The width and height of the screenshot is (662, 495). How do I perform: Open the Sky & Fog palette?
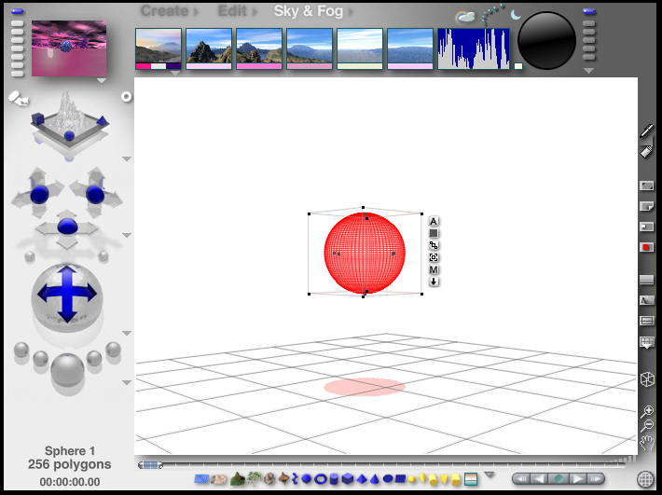pos(309,11)
